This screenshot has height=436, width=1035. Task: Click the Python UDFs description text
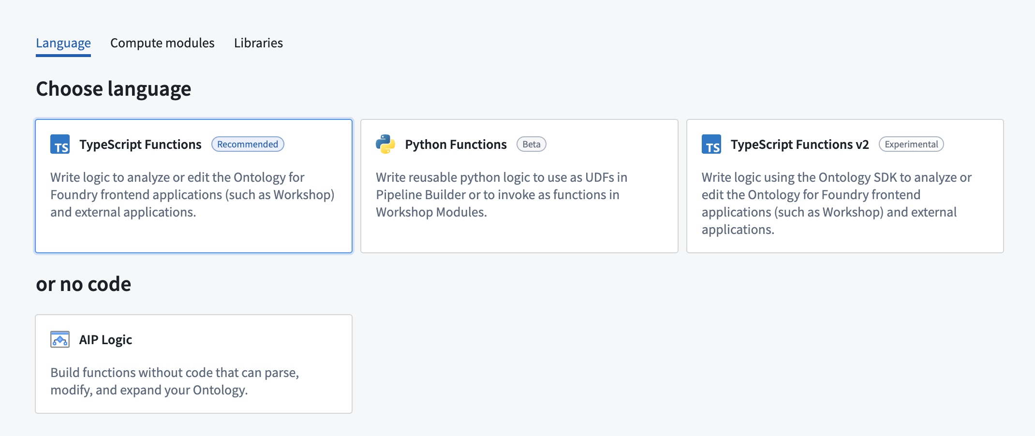pyautogui.click(x=501, y=195)
